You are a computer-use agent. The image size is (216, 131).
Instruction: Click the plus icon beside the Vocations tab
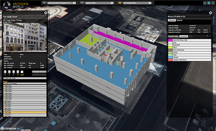207,36
